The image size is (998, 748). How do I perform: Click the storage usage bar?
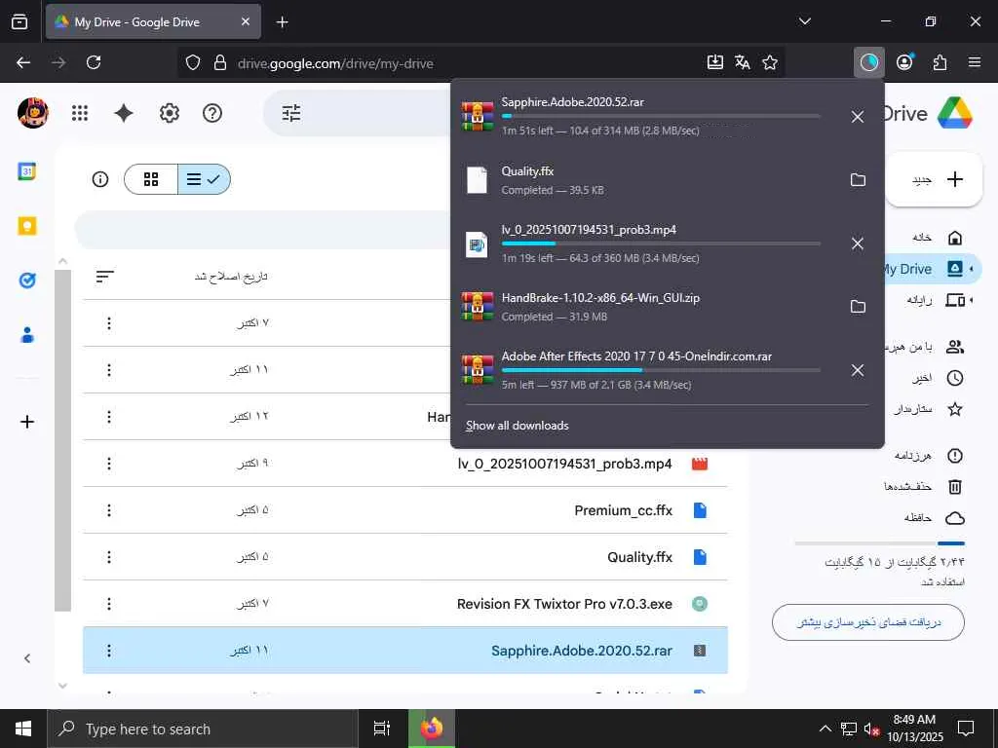pos(880,543)
